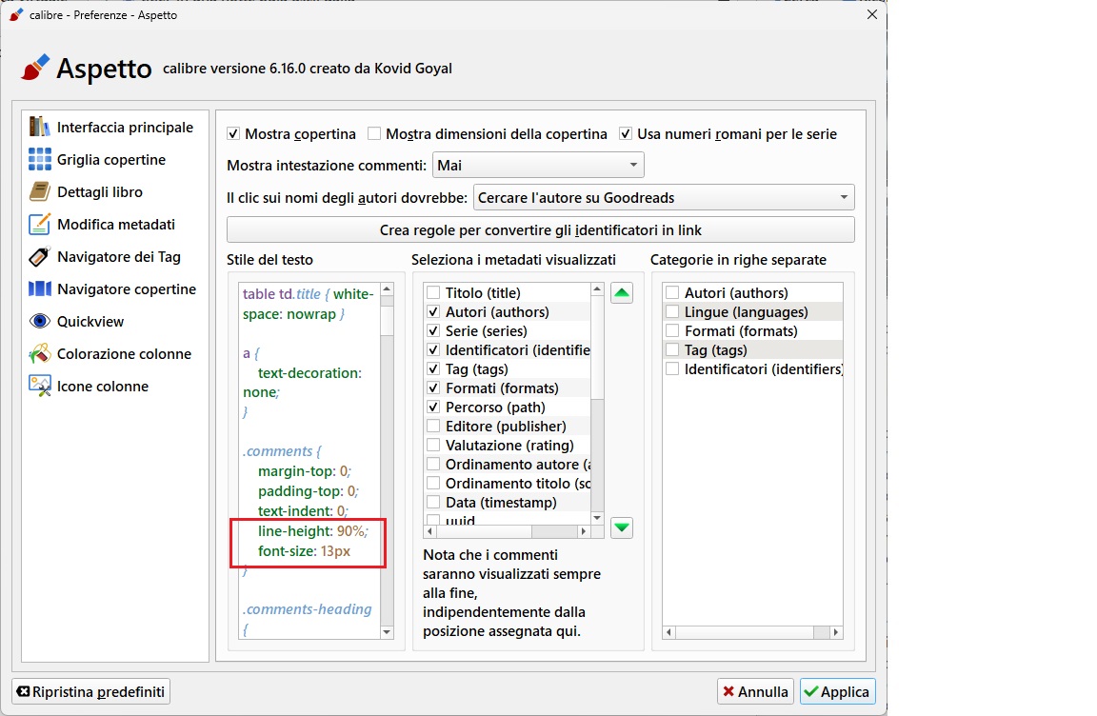Open Modifica metadati pencil icon
Viewport: 1097px width, 716px height.
39,224
